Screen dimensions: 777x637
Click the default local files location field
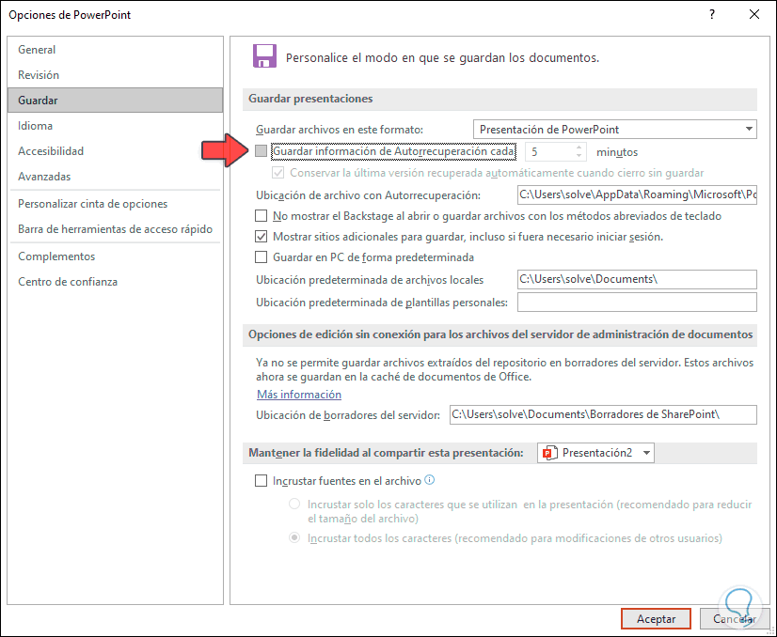(637, 279)
